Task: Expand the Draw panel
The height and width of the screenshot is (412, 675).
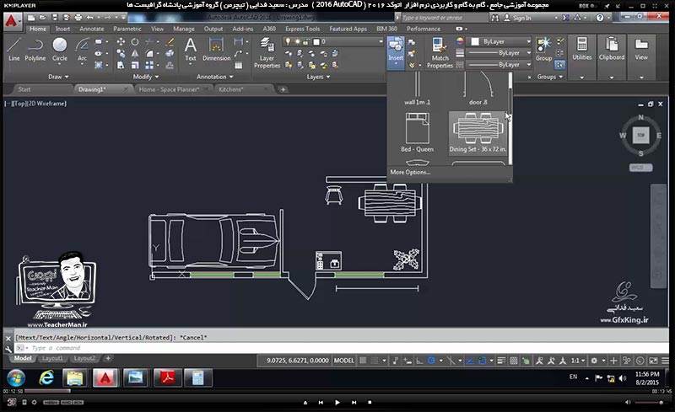Action: 58,77
